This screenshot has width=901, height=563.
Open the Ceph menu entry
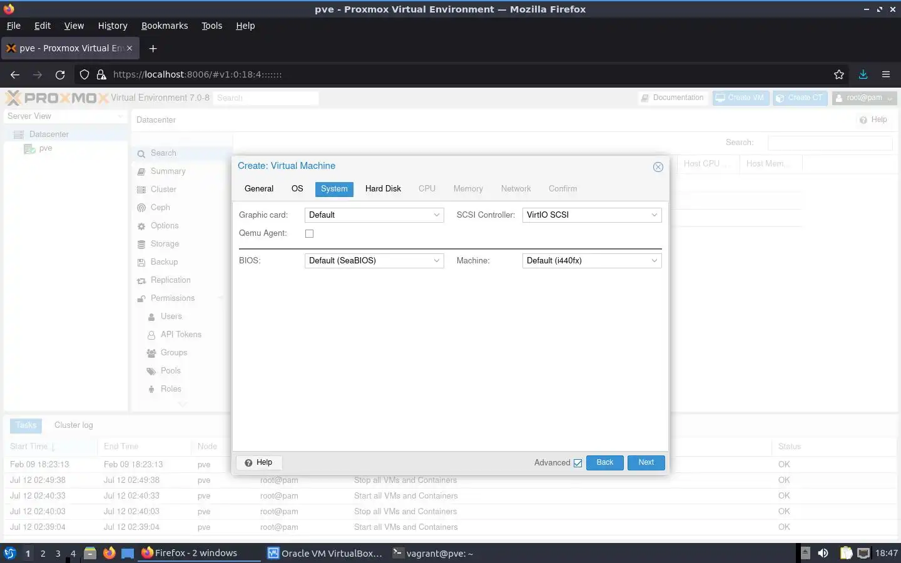[160, 208]
